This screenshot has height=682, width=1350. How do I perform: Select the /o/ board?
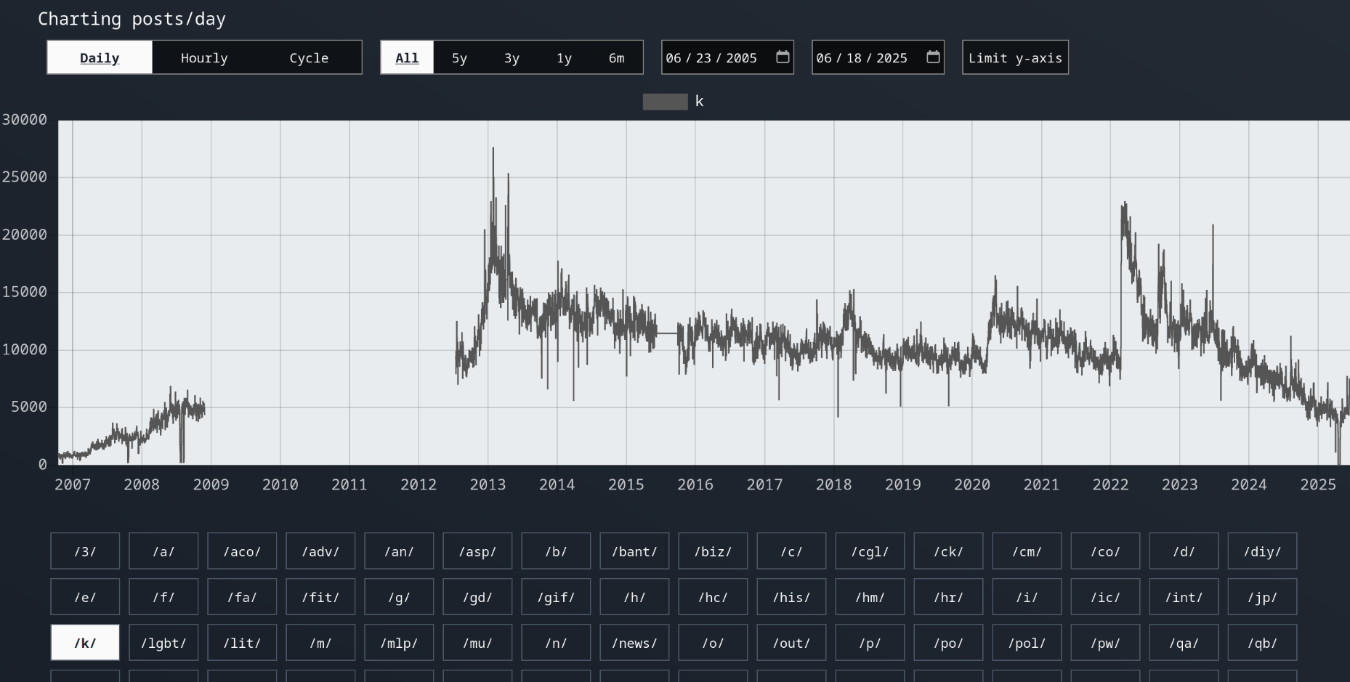click(713, 643)
